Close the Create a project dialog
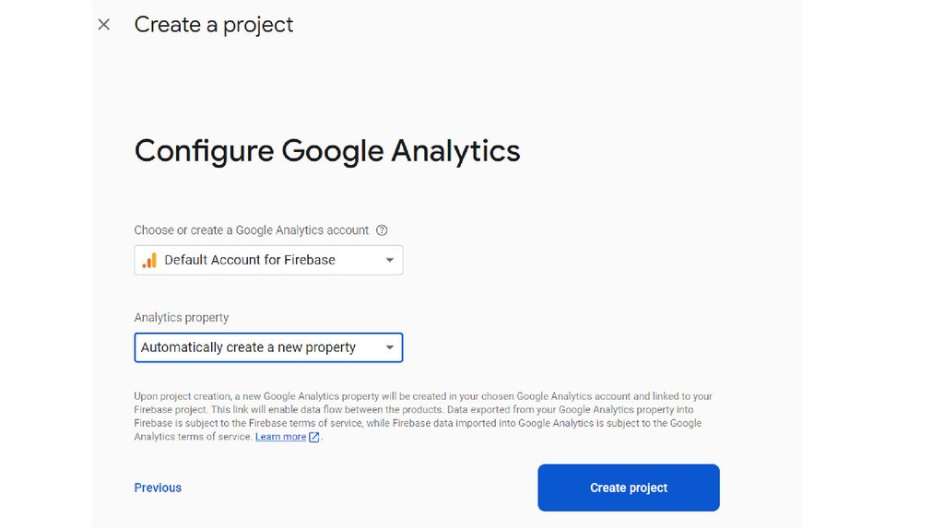Image resolution: width=944 pixels, height=529 pixels. (x=104, y=25)
